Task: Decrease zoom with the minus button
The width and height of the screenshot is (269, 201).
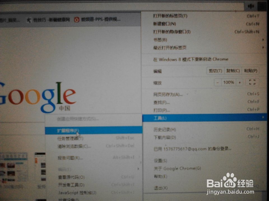Action: (217, 83)
